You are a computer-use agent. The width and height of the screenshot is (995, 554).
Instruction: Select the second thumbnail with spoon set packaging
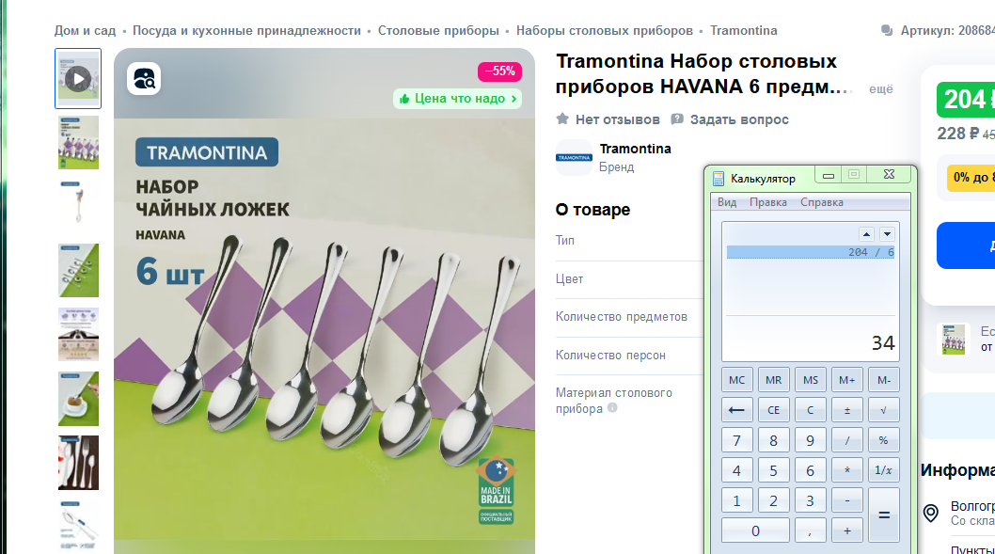pyautogui.click(x=78, y=142)
